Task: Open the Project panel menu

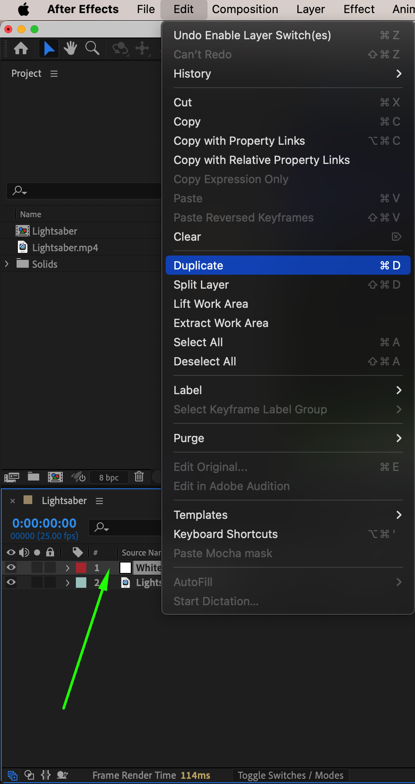Action: [x=54, y=74]
